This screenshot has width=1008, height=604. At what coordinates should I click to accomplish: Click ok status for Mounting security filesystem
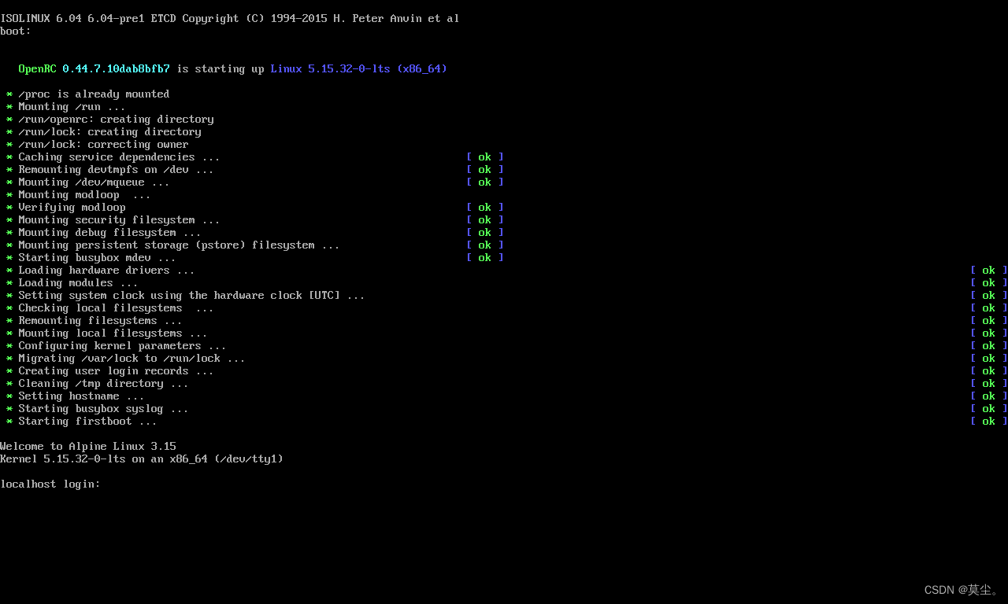click(x=485, y=219)
